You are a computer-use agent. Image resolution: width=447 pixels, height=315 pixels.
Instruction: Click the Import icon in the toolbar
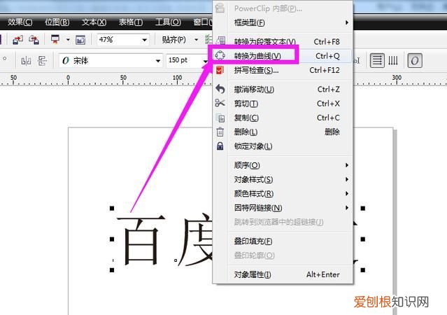(17, 40)
